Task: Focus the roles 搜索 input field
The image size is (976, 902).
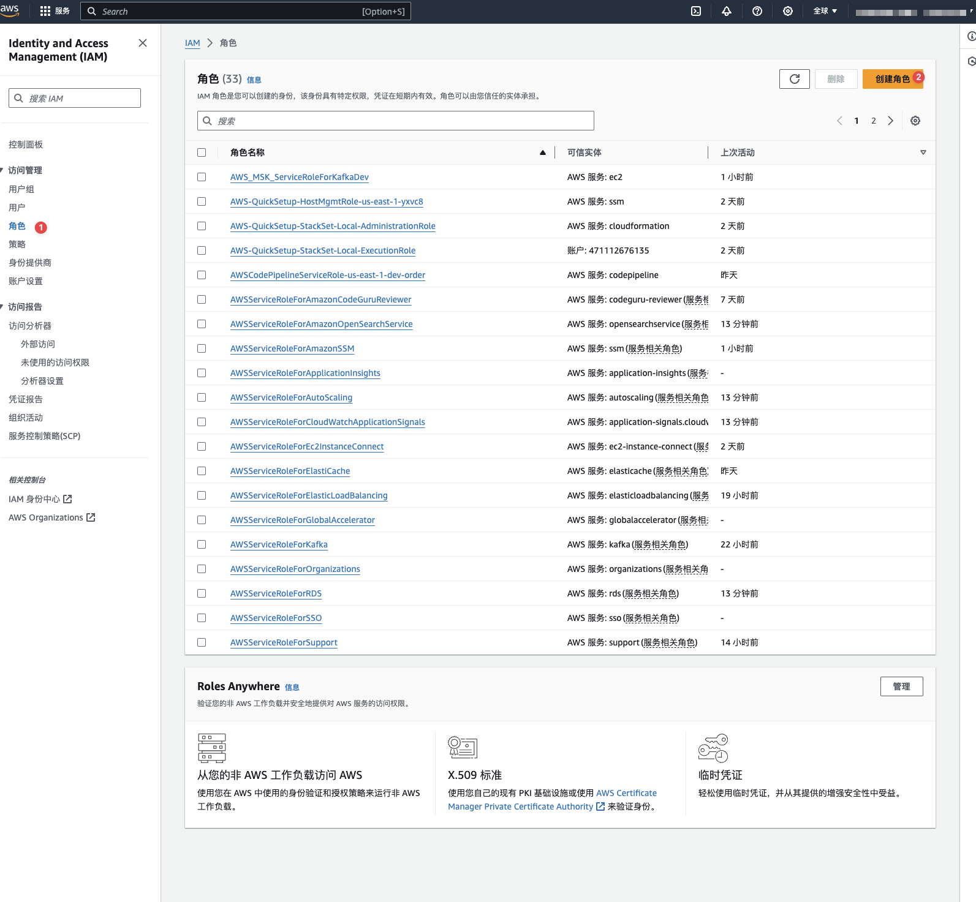Action: 396,121
